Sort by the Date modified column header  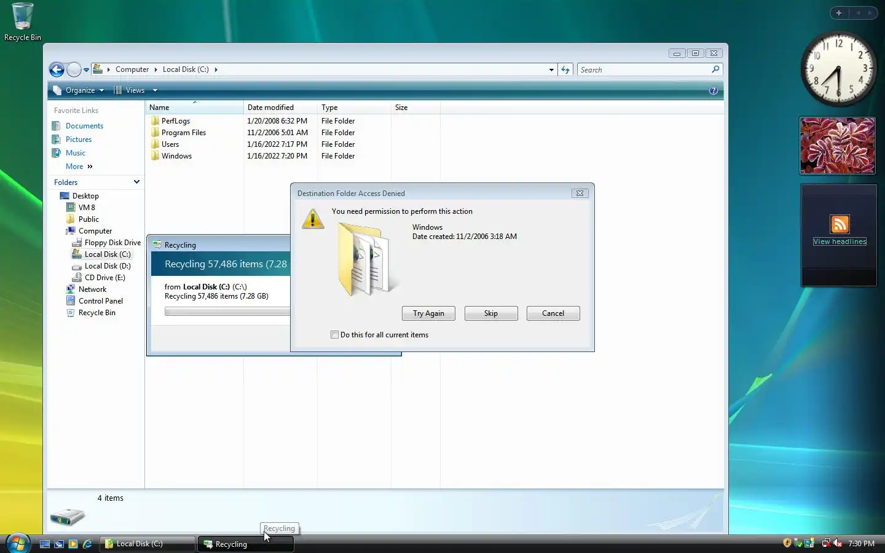pyautogui.click(x=280, y=108)
